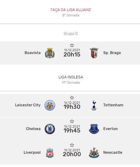The image size is (140, 167).
Task: Toggle favorite star for Boavista vs Sp. Braga
Action: (72, 45)
